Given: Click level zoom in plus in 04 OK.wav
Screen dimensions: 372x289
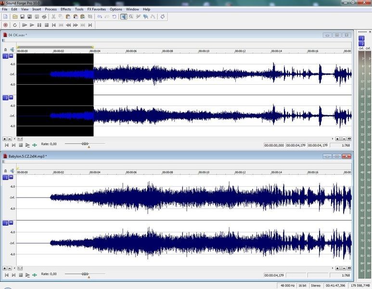Looking at the screenshot, I should 4,139.
